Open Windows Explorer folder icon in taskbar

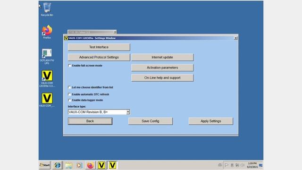[68, 165]
